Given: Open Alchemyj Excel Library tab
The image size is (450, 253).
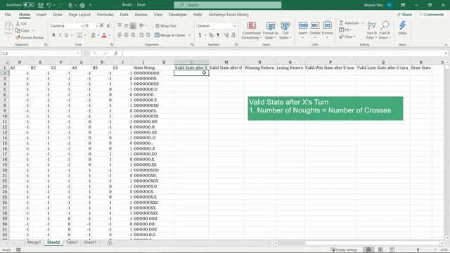Looking at the screenshot, I should (x=229, y=14).
